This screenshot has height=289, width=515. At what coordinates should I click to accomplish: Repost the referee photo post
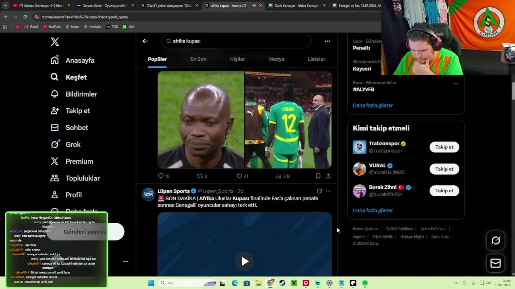coord(202,176)
